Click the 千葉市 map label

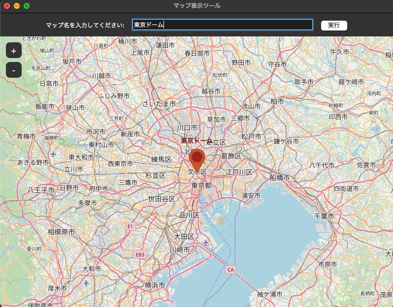[324, 216]
